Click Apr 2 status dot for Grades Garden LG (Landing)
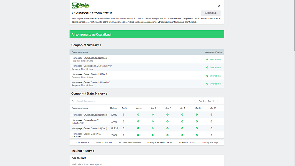Image resolution: width=295 pixels, height=166 pixels. [167, 135]
